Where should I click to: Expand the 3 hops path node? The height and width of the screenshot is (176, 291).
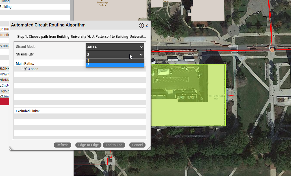coord(25,69)
